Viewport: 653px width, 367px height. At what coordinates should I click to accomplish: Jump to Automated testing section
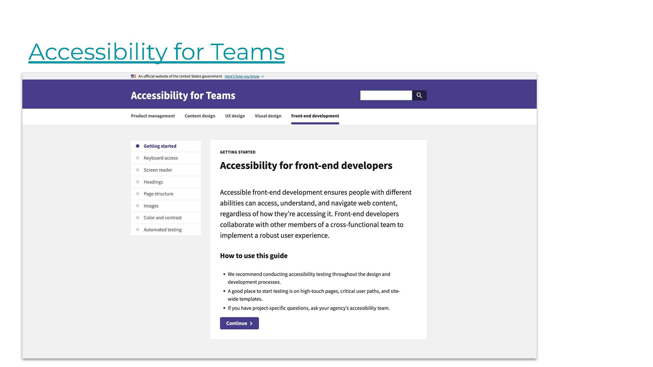click(162, 230)
